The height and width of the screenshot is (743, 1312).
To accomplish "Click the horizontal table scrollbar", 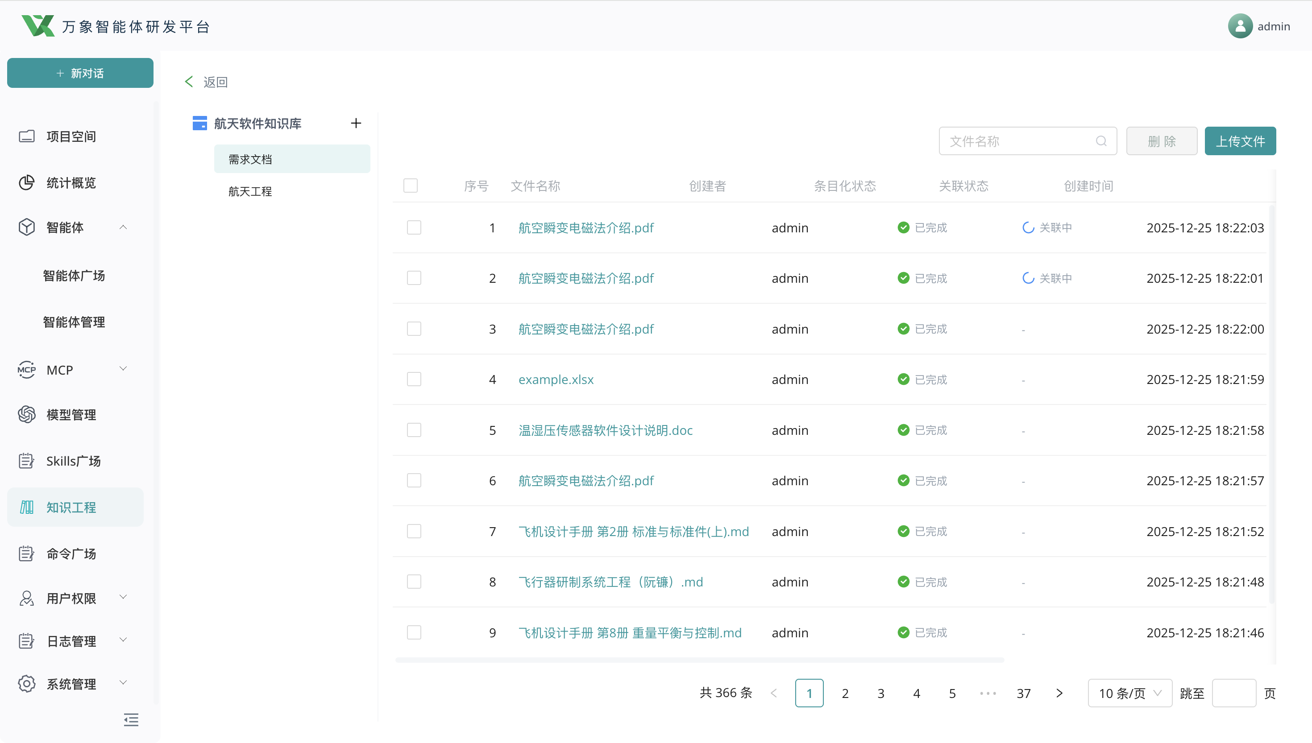I will tap(699, 660).
